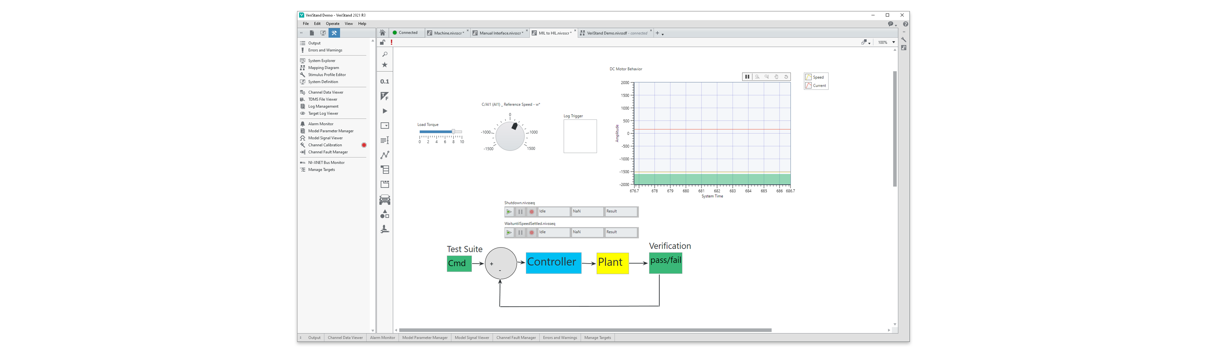Click the vertical scrollbar of the screen
1207x353 pixels.
(895, 129)
